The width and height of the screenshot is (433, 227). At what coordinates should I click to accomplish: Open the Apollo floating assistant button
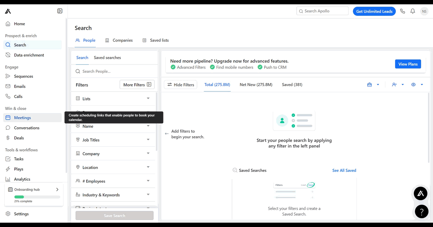coord(420,193)
